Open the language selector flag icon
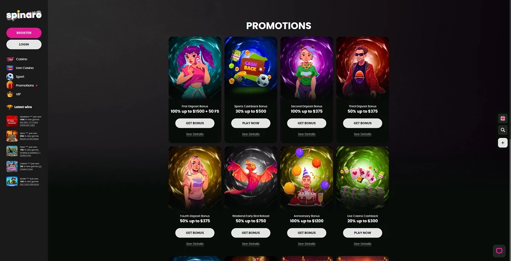 [502, 118]
